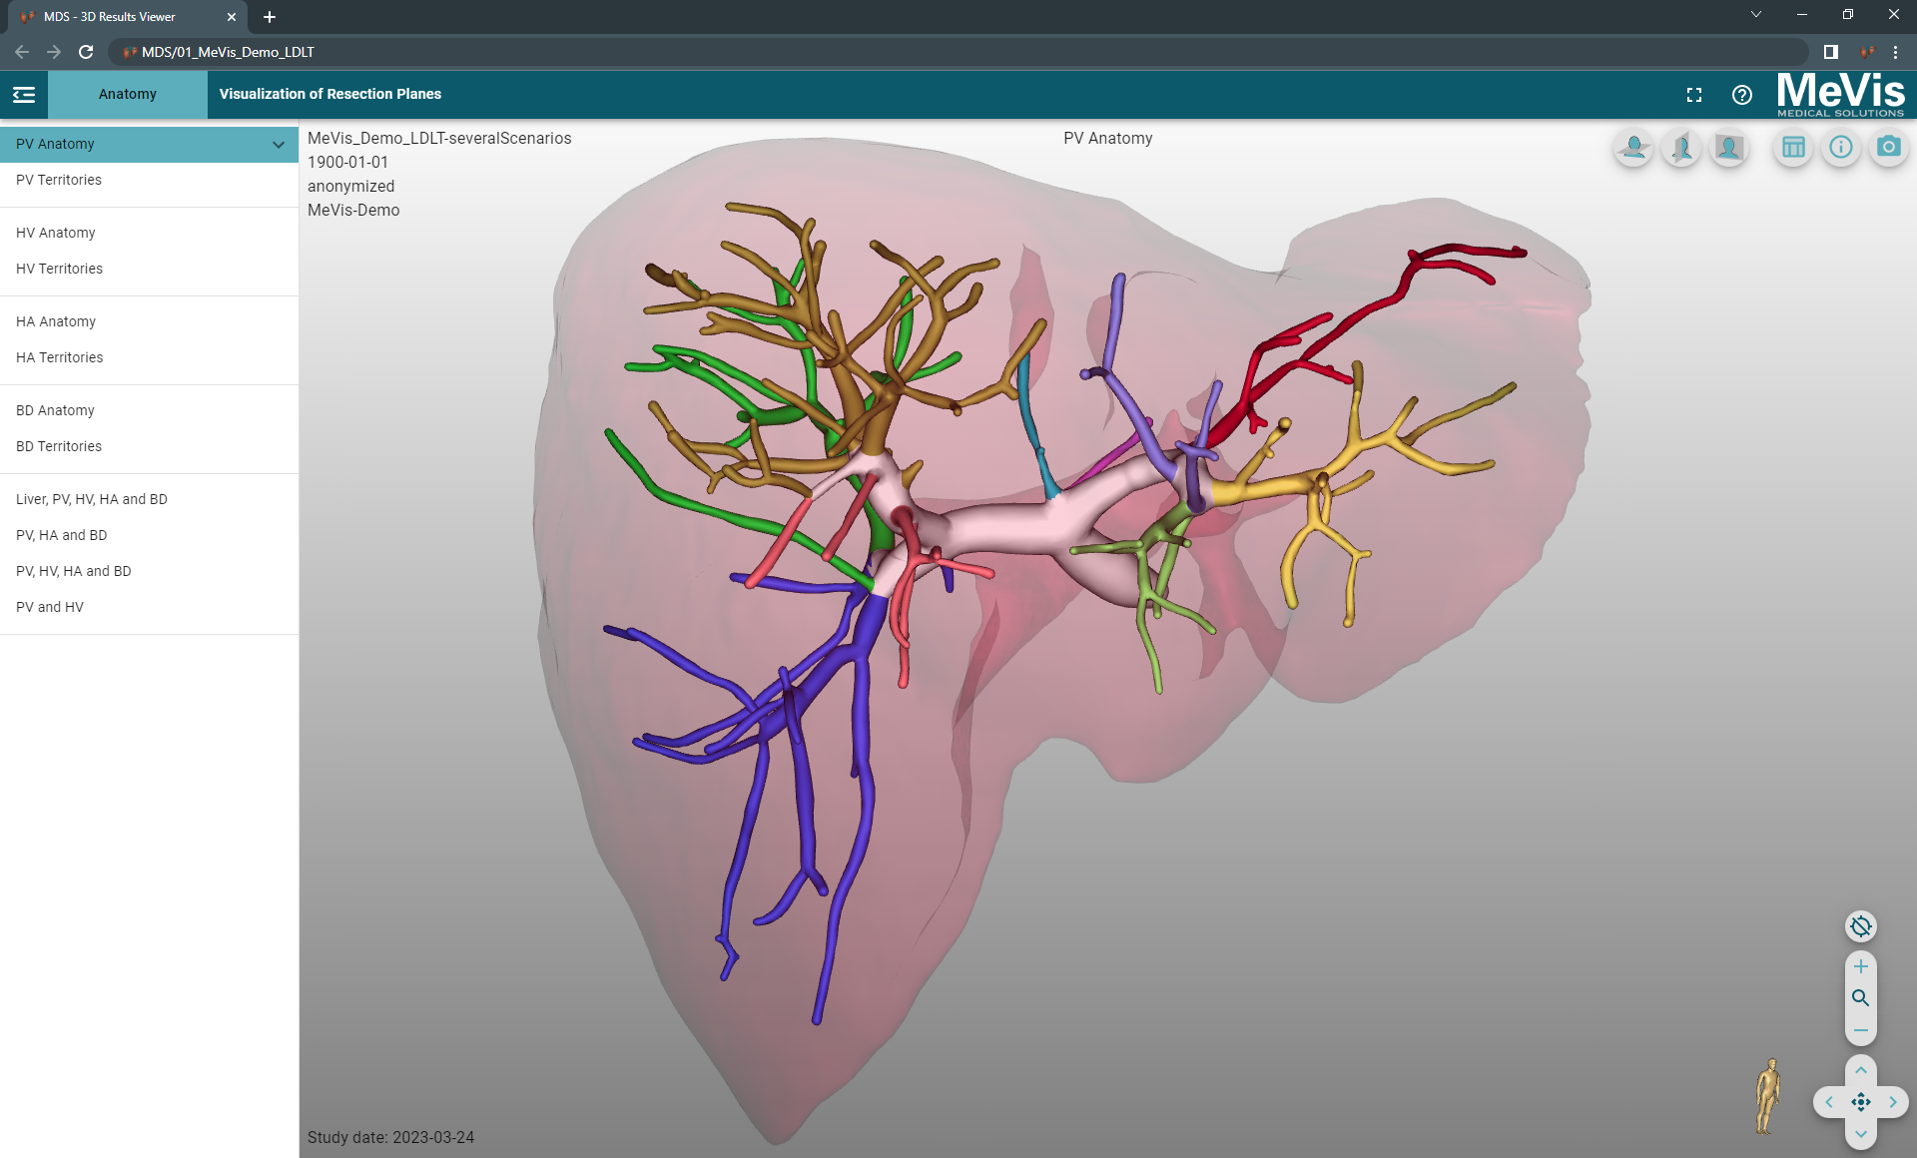Screen dimensions: 1917x1158
Task: Open a new browser tab
Action: (270, 17)
